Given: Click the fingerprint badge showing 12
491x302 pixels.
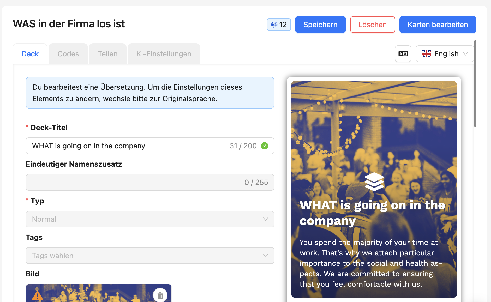Looking at the screenshot, I should click(279, 25).
